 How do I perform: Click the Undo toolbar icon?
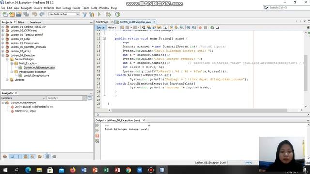(35, 14)
